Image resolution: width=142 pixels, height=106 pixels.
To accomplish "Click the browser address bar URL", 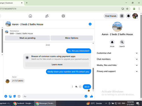I will [x=8, y=9].
